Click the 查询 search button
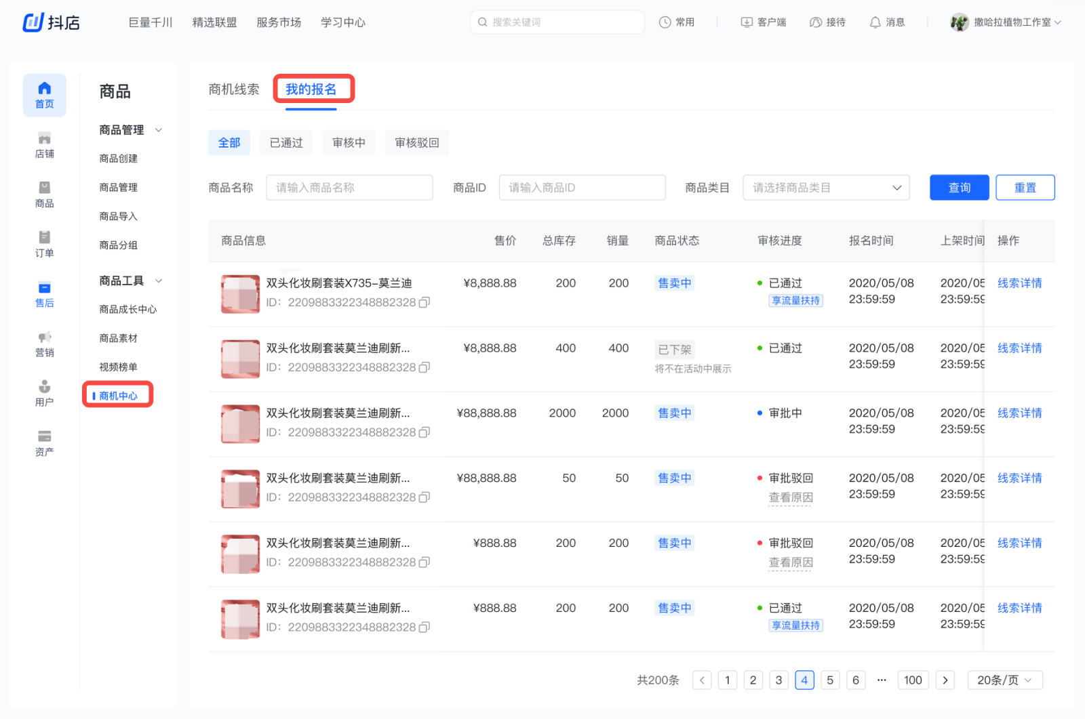This screenshot has height=719, width=1085. 959,188
